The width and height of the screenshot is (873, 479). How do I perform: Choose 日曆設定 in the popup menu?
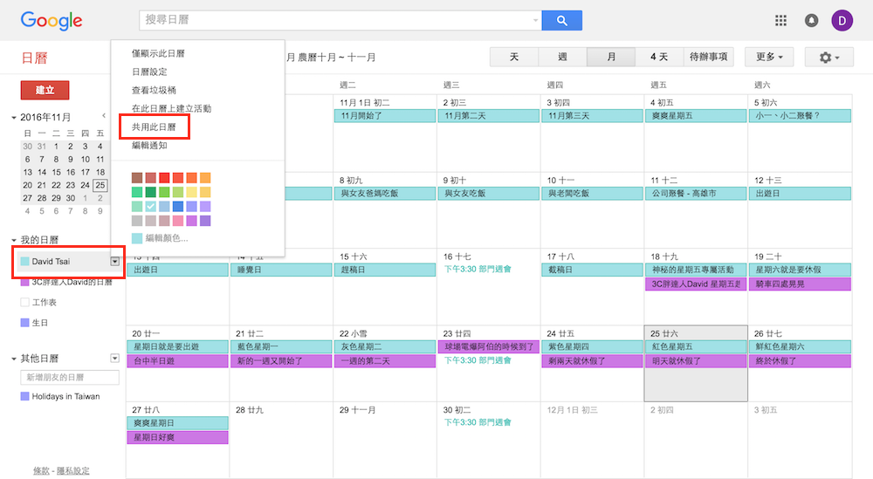tap(149, 72)
